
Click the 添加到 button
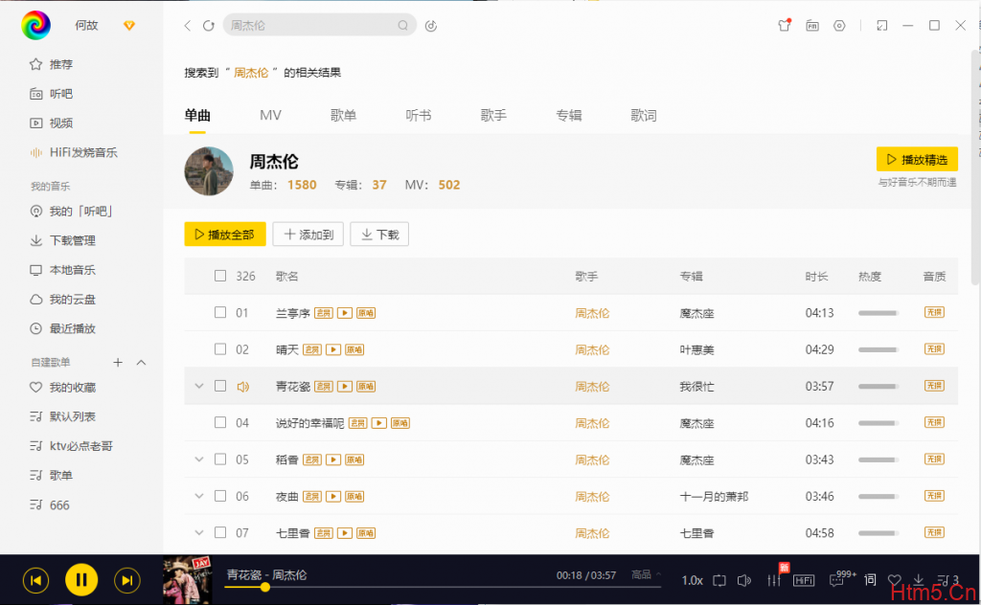pyautogui.click(x=308, y=235)
